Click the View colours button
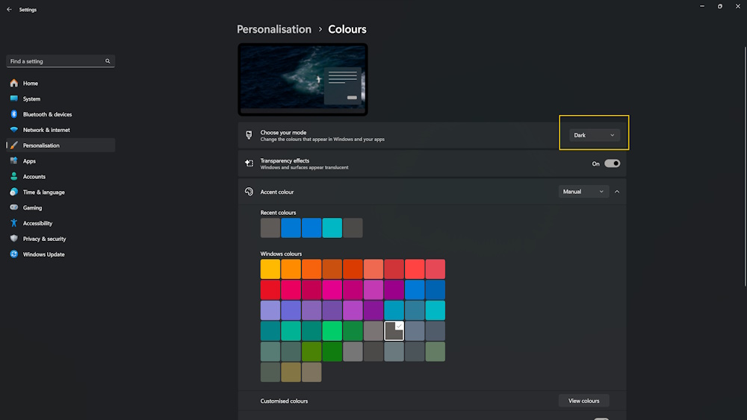 click(x=583, y=401)
